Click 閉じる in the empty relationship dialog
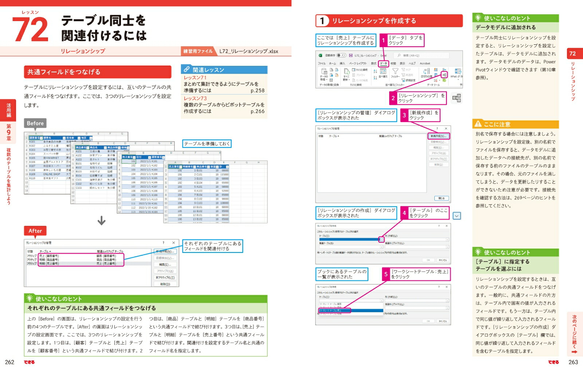This screenshot has height=371, width=583. tap(442, 198)
